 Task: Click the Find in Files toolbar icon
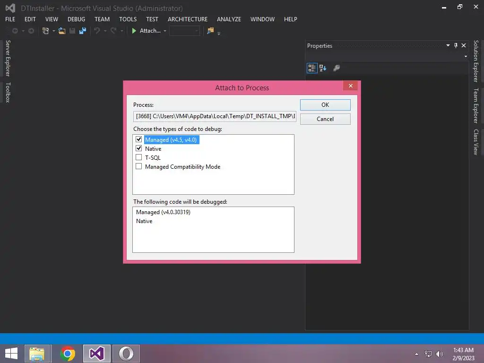point(210,31)
